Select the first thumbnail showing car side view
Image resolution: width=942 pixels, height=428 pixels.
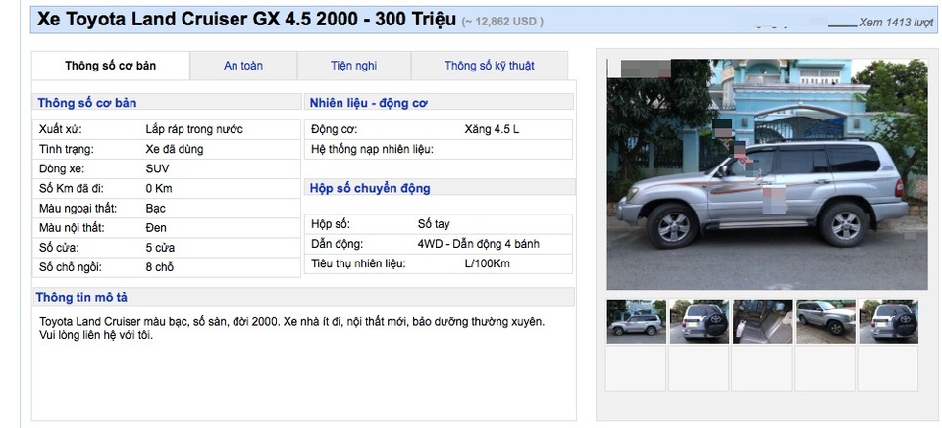click(x=636, y=321)
